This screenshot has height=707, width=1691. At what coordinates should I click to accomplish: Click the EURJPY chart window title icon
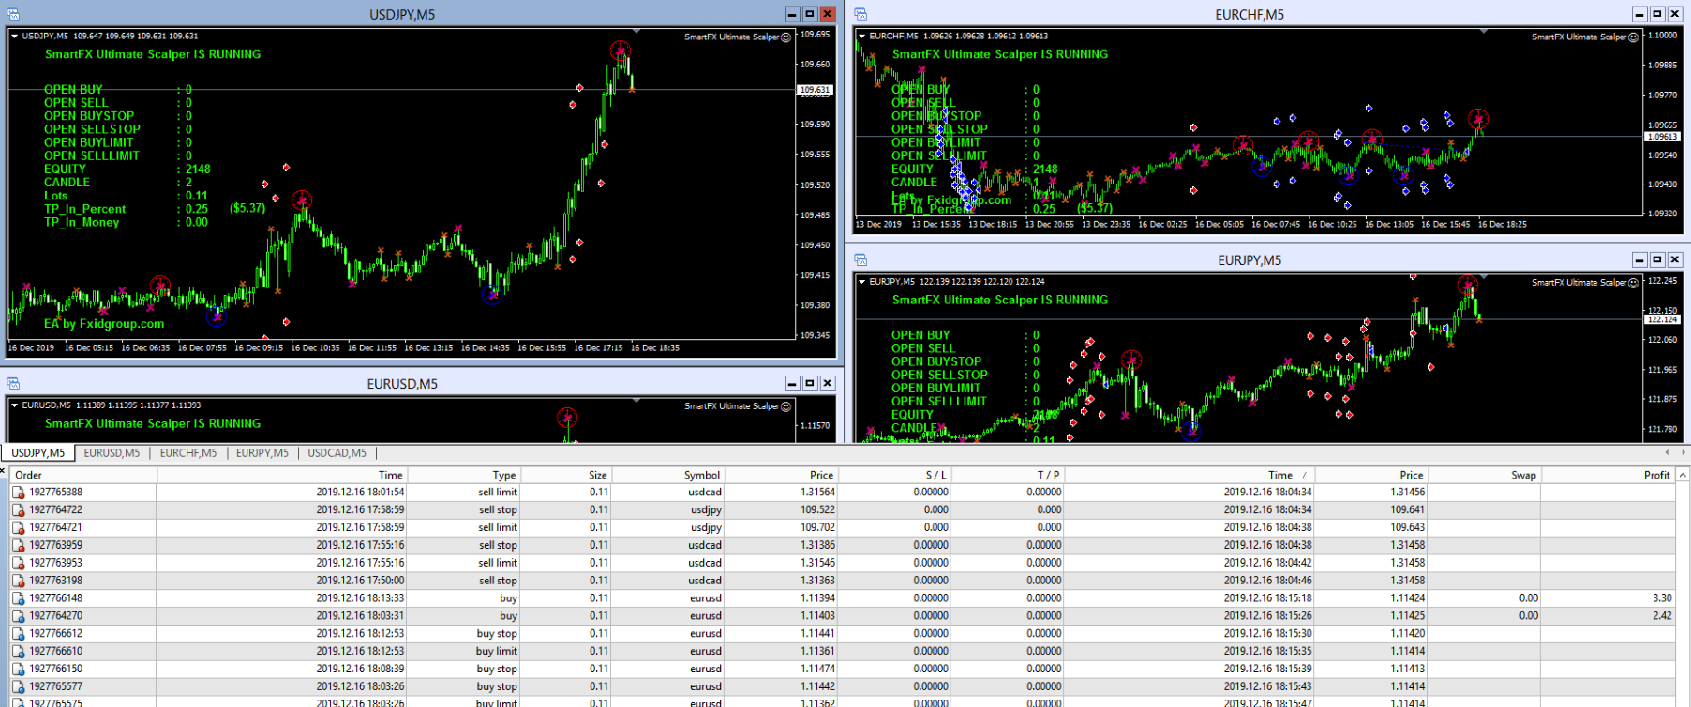click(860, 259)
